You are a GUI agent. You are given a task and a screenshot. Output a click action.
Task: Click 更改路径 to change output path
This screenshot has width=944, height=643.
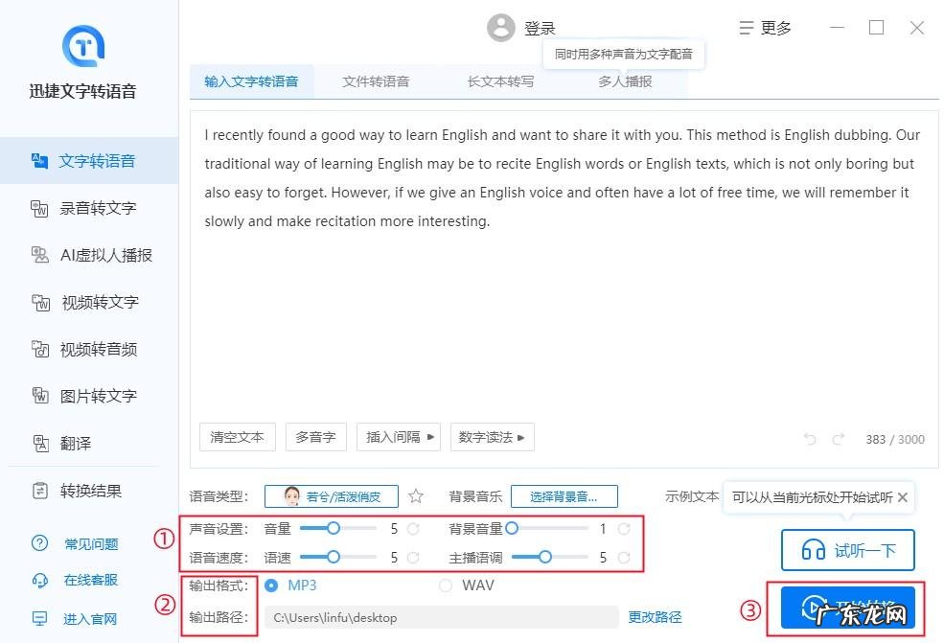[x=657, y=617]
